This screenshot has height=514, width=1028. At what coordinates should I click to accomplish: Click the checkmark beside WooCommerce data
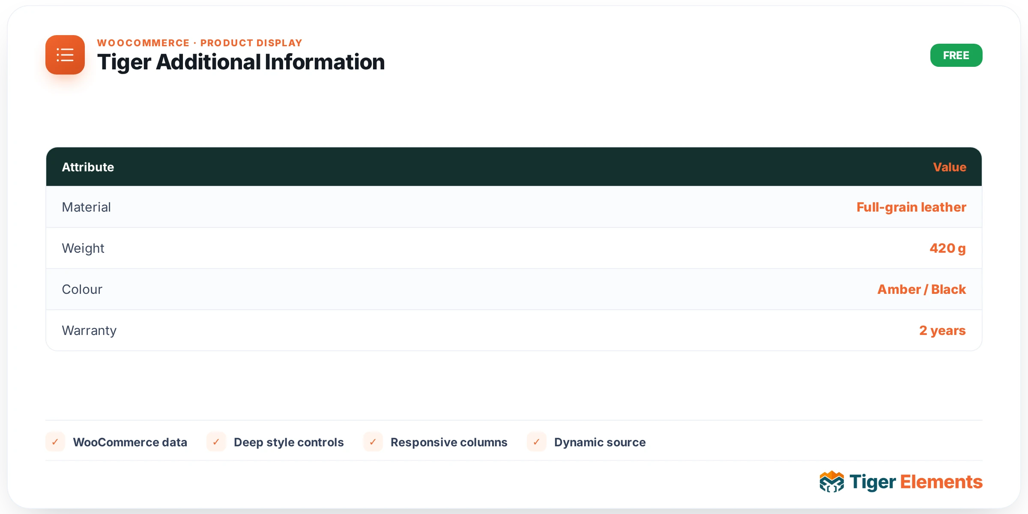pyautogui.click(x=55, y=442)
